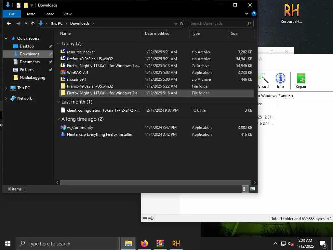
Task: Click the scroll right arrow of file list
Action: pyautogui.click(x=255, y=182)
